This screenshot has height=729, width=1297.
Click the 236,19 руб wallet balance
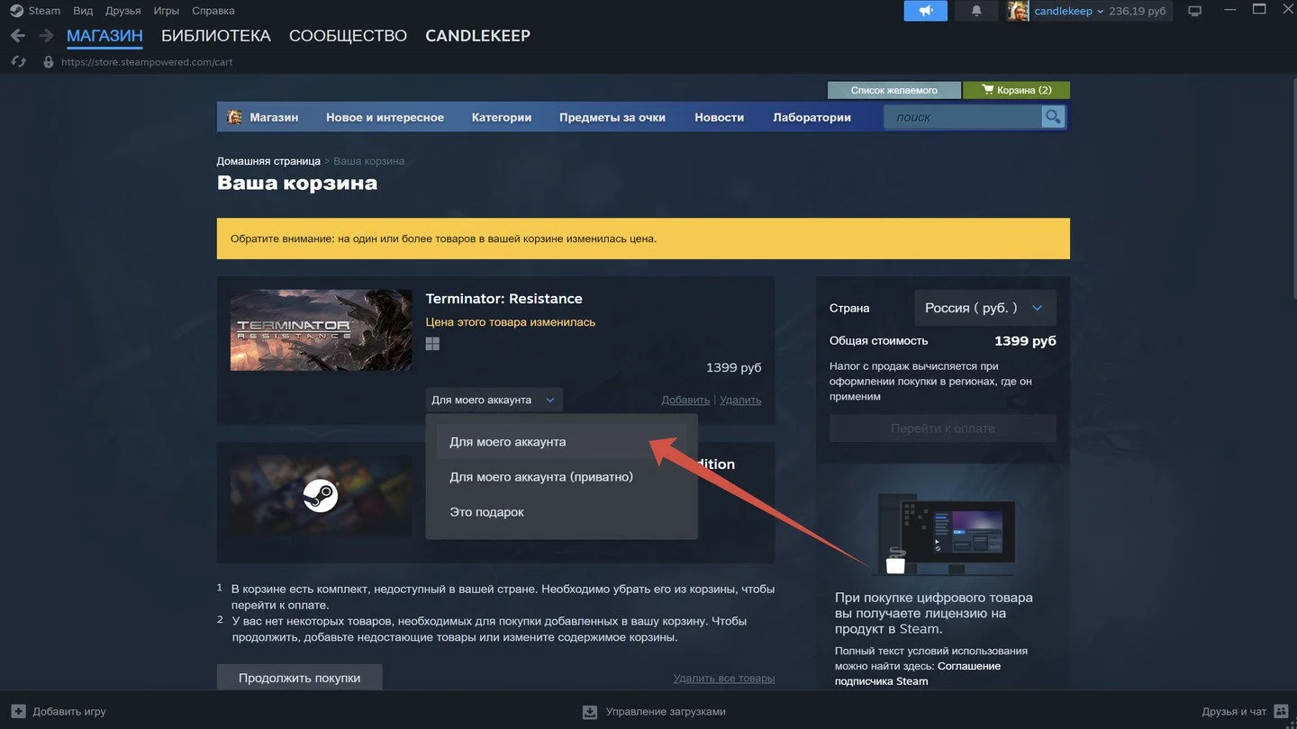tap(1138, 11)
